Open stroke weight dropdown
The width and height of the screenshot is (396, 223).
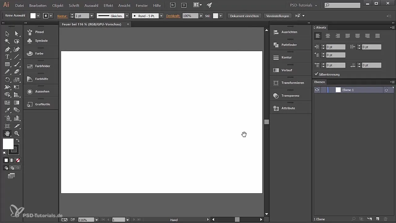click(x=92, y=16)
